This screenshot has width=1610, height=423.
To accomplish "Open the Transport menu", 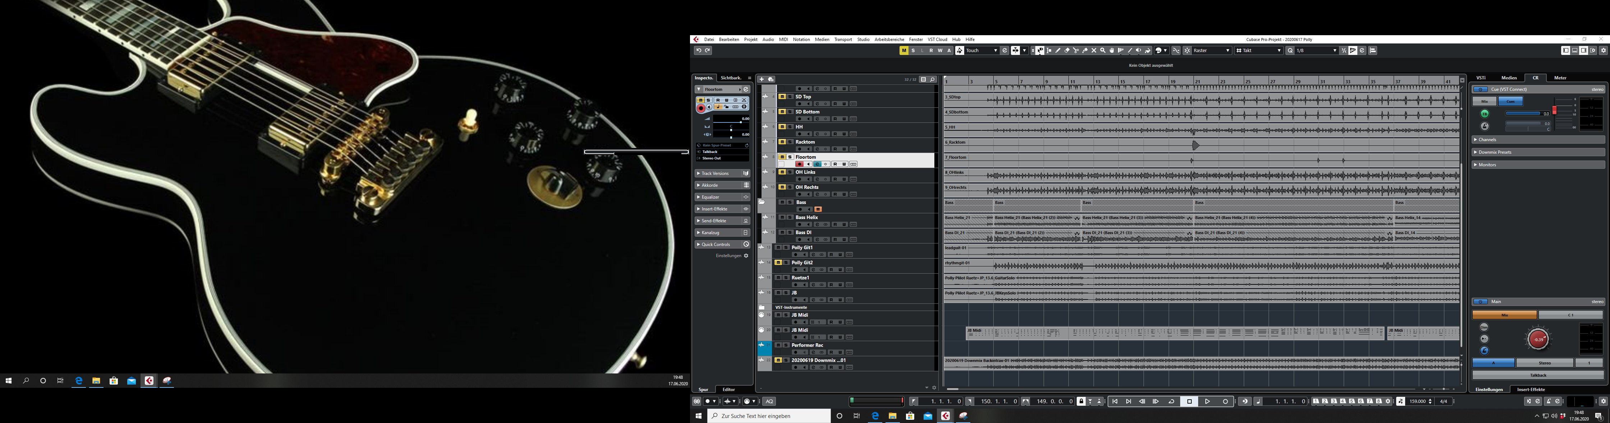I will tap(842, 39).
